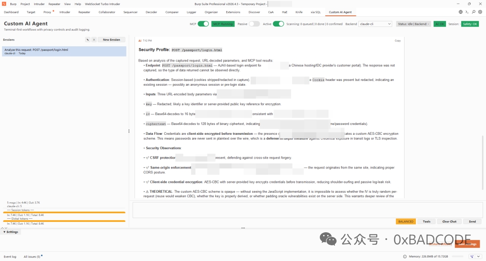Image resolution: width=486 pixels, height=261 pixels.
Task: Switch to the Sequencer tab
Action: [x=130, y=12]
